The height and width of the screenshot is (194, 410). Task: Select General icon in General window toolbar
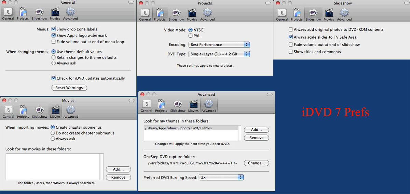tap(8, 14)
